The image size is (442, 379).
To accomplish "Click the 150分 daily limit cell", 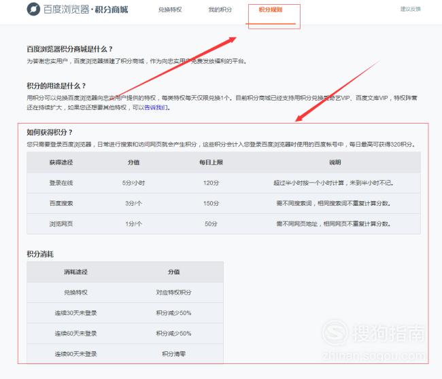I will click(x=211, y=203).
